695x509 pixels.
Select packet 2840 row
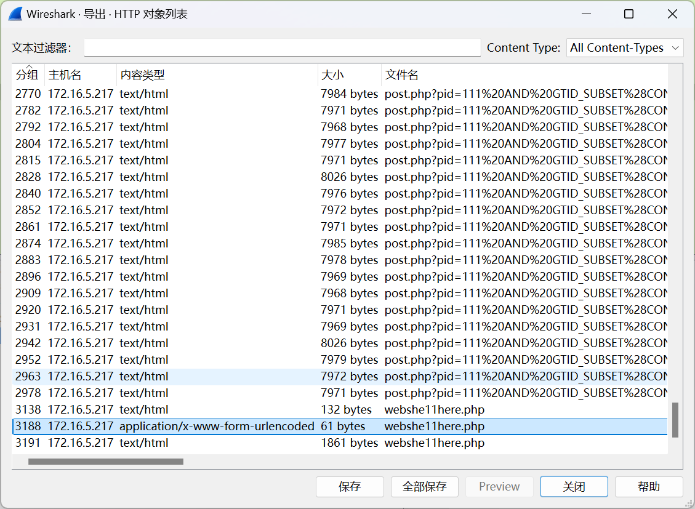(340, 194)
